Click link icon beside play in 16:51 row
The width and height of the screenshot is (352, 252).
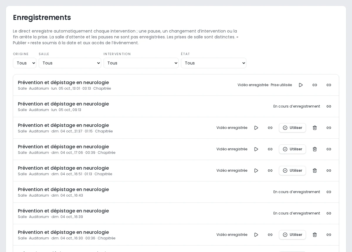click(x=270, y=171)
